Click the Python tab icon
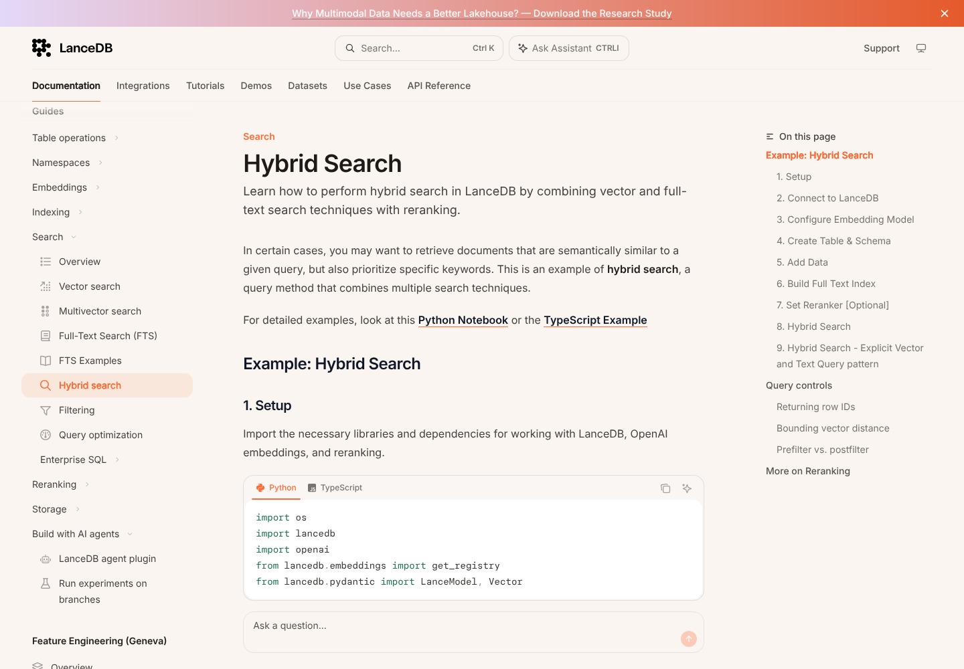The height and width of the screenshot is (669, 964). [x=260, y=488]
